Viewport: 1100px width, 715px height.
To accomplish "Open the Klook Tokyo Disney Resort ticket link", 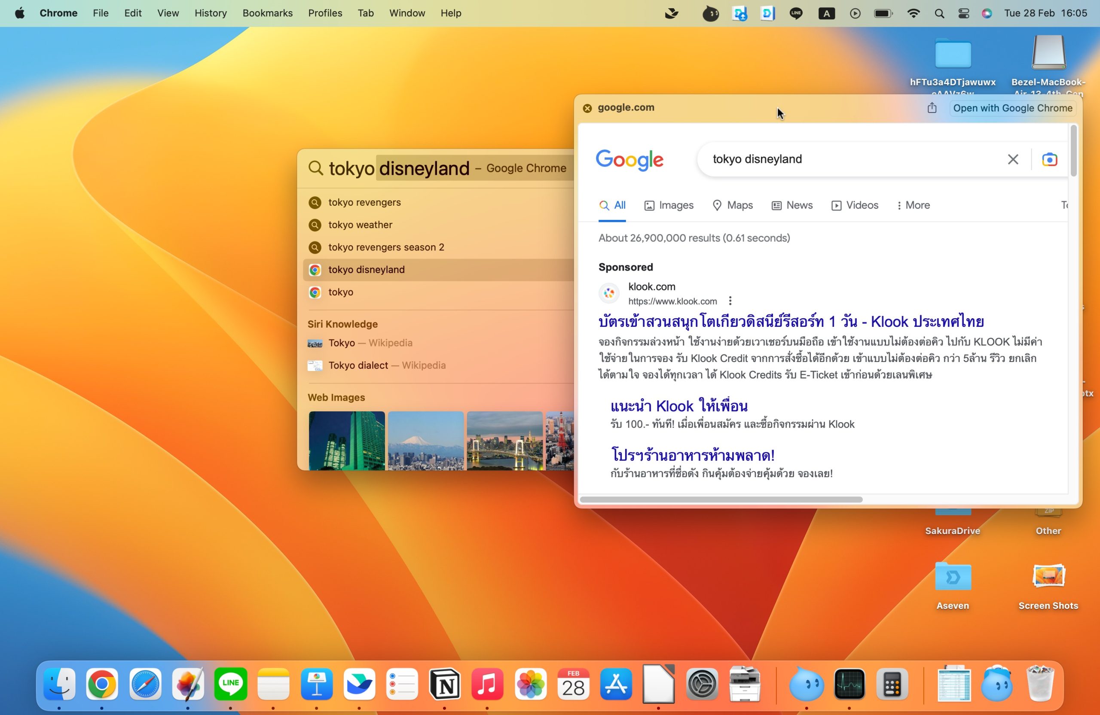I will click(791, 322).
